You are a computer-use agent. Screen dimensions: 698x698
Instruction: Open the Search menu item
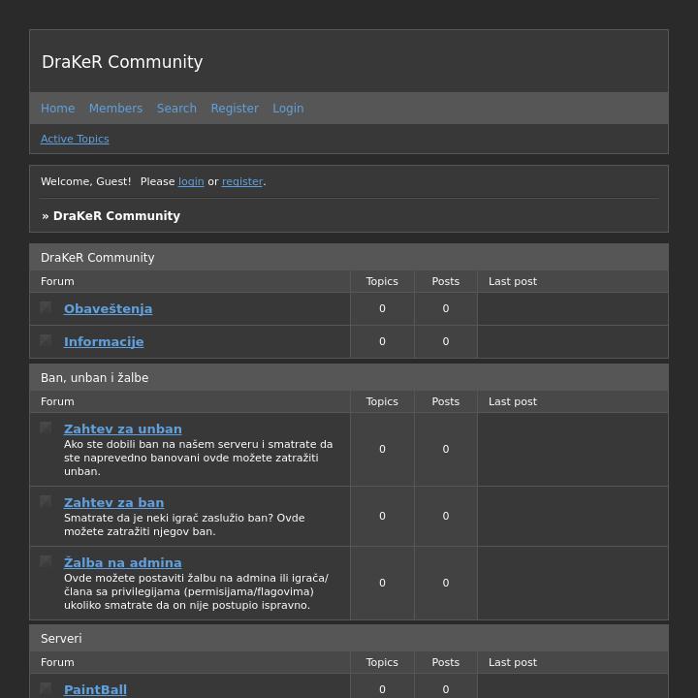coord(176,109)
